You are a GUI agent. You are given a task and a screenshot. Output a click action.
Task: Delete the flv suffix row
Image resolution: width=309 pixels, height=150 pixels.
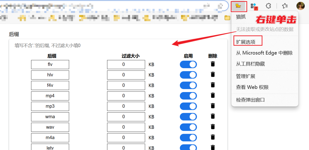(x=213, y=64)
